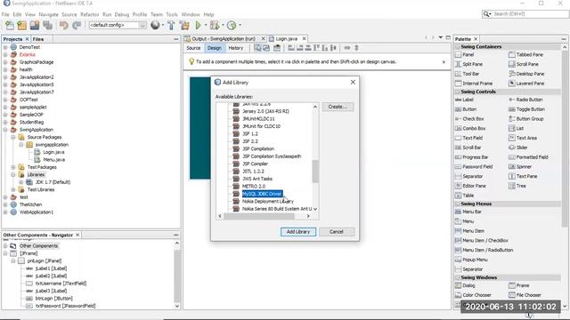Click the Save All toolbar icon
This screenshot has height=320, width=570.
[47, 25]
